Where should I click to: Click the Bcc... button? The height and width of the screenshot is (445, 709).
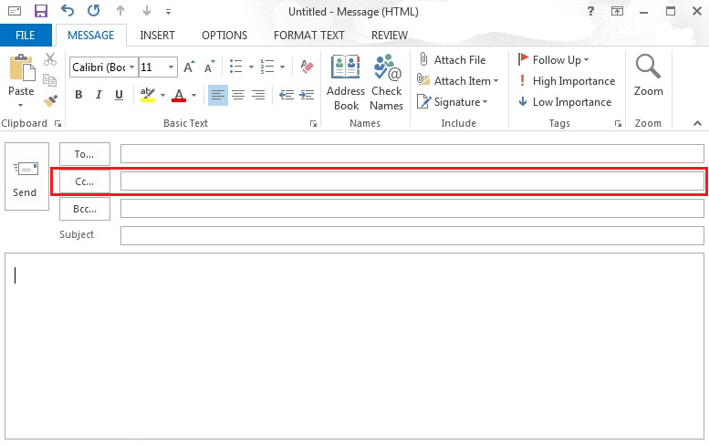84,209
